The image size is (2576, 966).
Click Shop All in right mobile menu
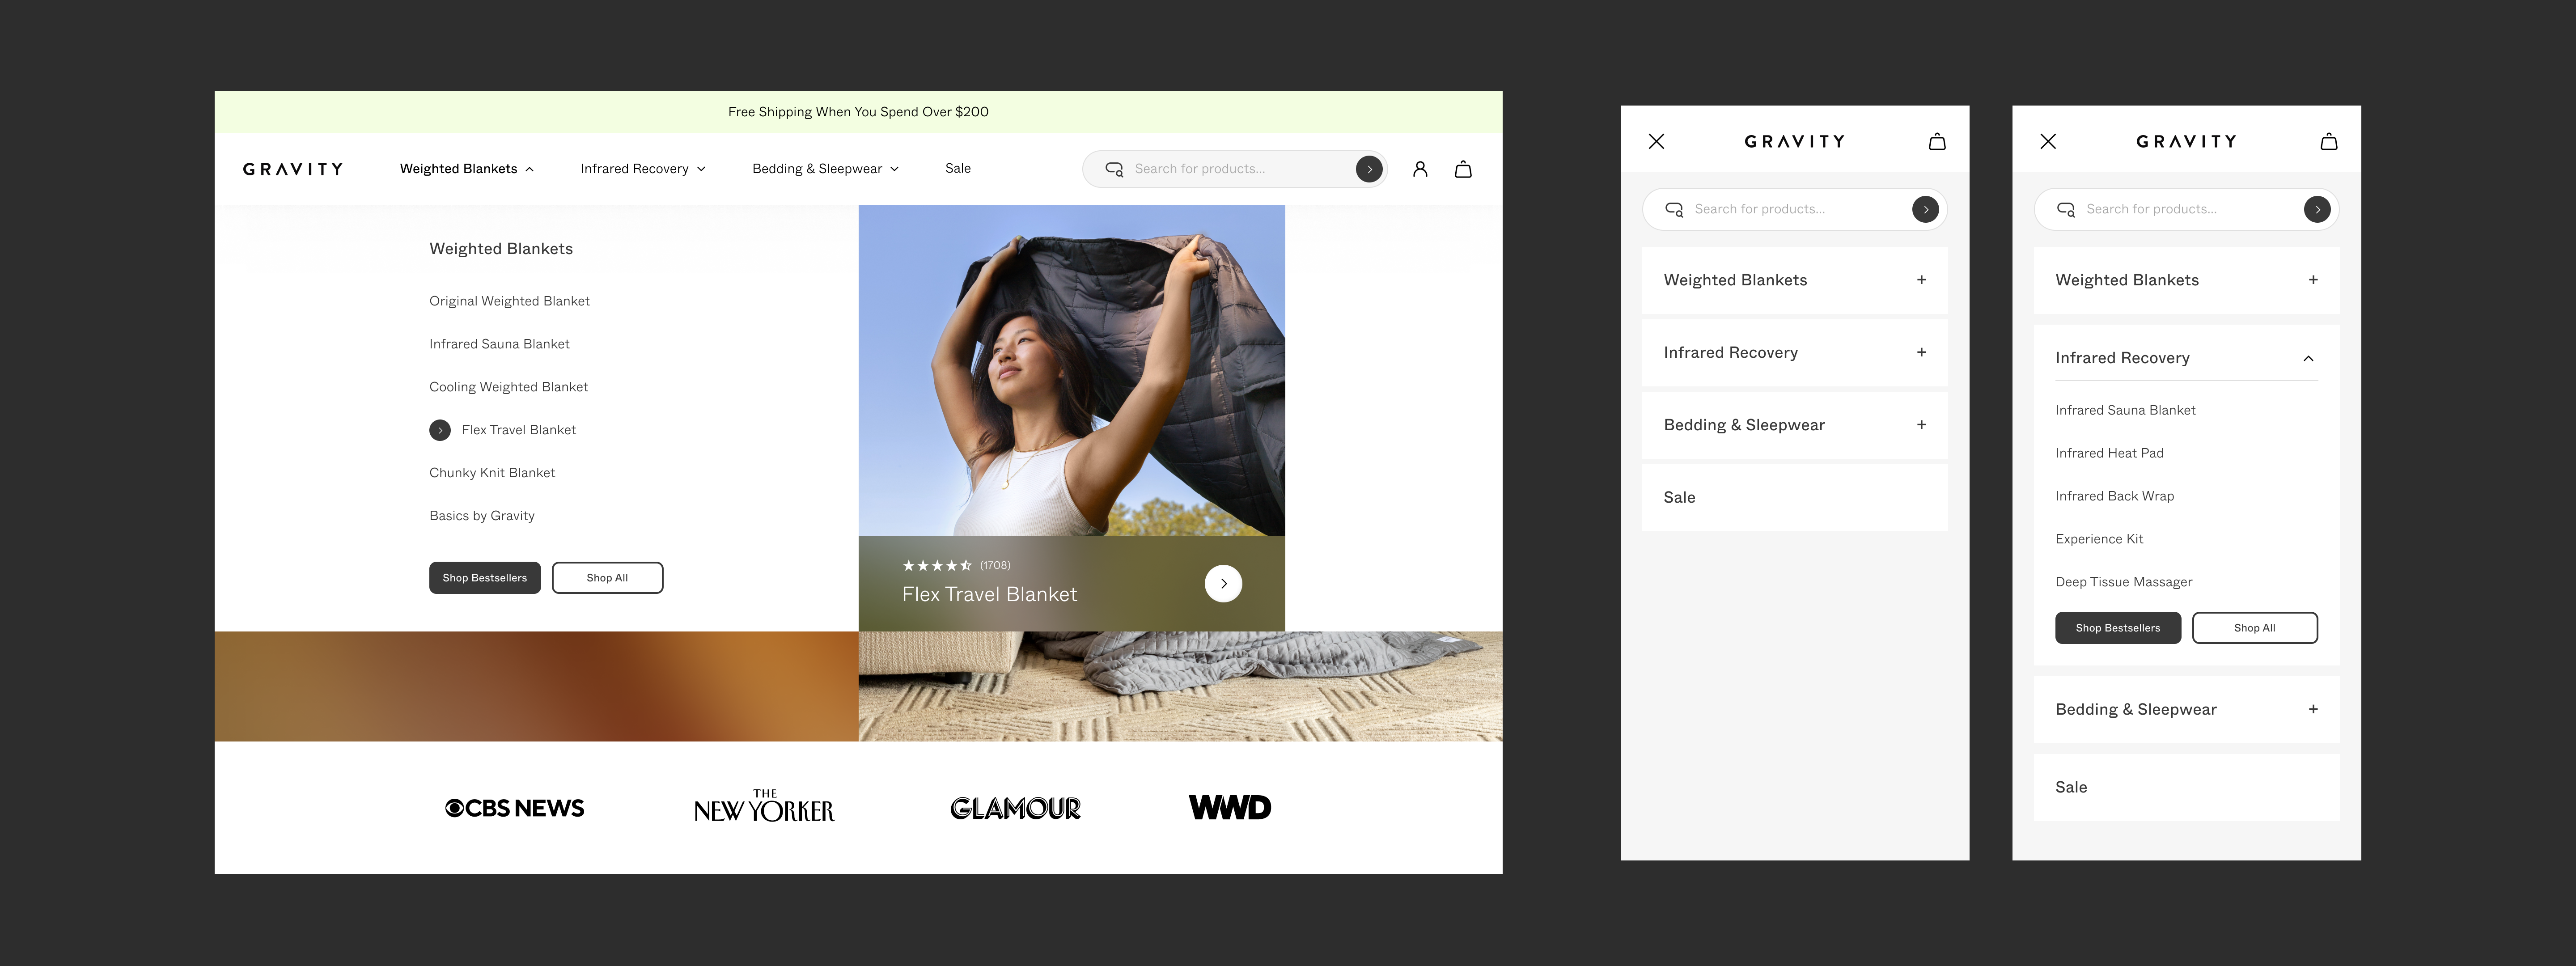pos(2255,628)
